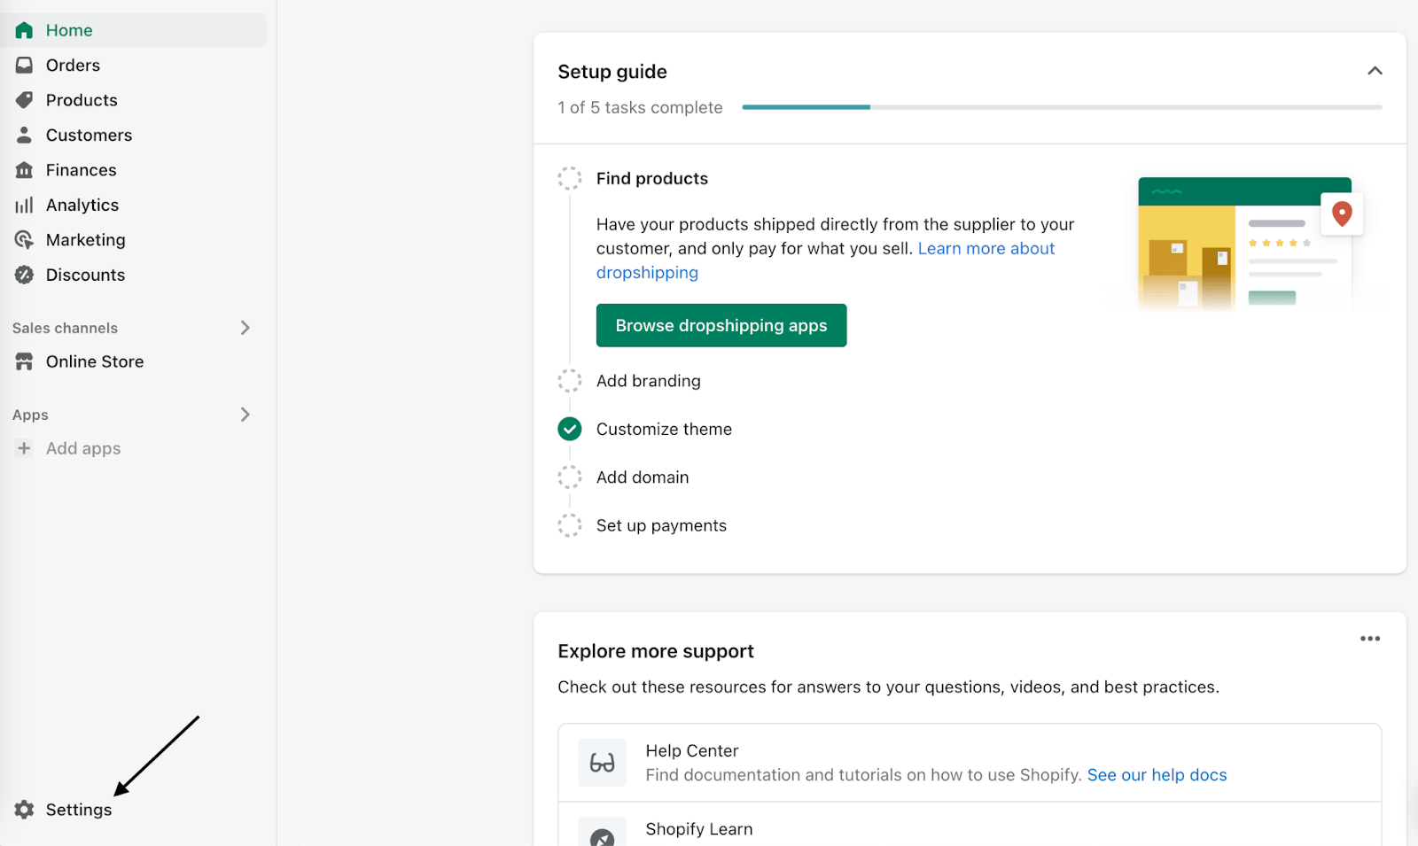Collapse the Setup guide panel
1418x846 pixels.
pyautogui.click(x=1375, y=71)
